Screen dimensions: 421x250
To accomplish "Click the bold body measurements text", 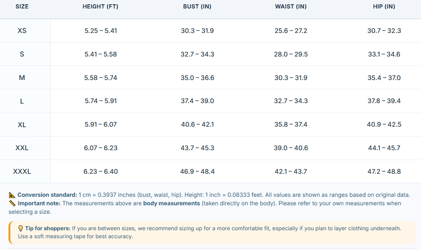I will [172, 203].
